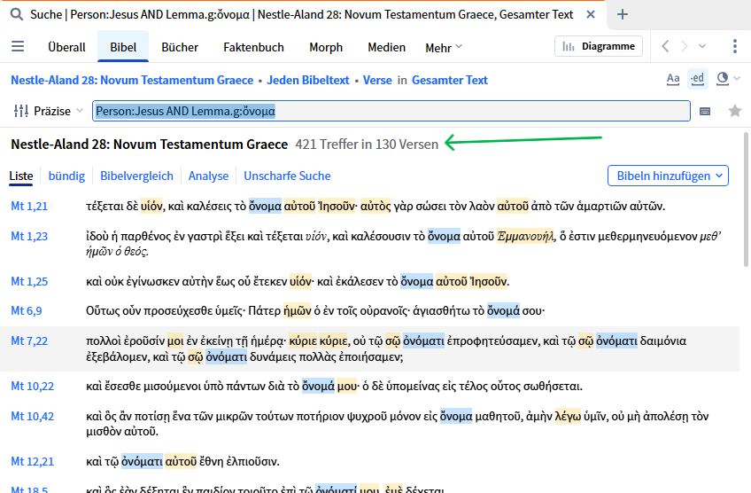The width and height of the screenshot is (751, 493).
Task: Open the Analyse results view
Action: coord(208,176)
